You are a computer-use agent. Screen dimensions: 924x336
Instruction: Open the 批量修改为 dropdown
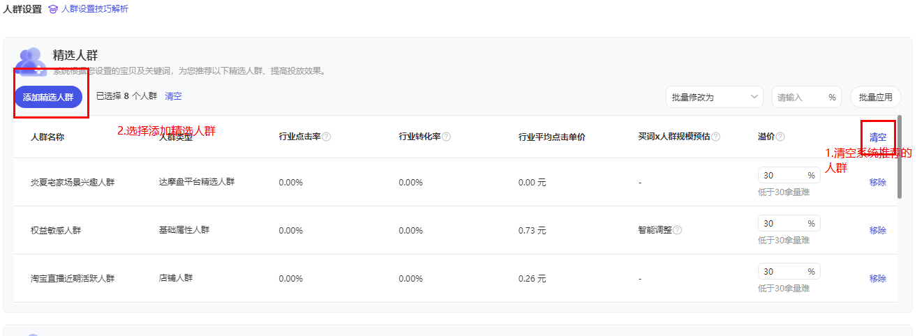715,98
